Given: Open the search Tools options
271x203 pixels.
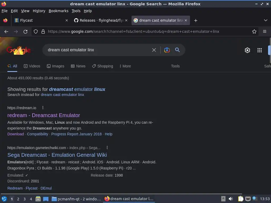Looking at the screenshot, I should 175,66.
